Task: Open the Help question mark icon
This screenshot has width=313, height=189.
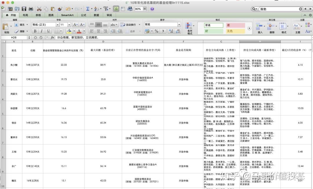Action: [x=152, y=9]
